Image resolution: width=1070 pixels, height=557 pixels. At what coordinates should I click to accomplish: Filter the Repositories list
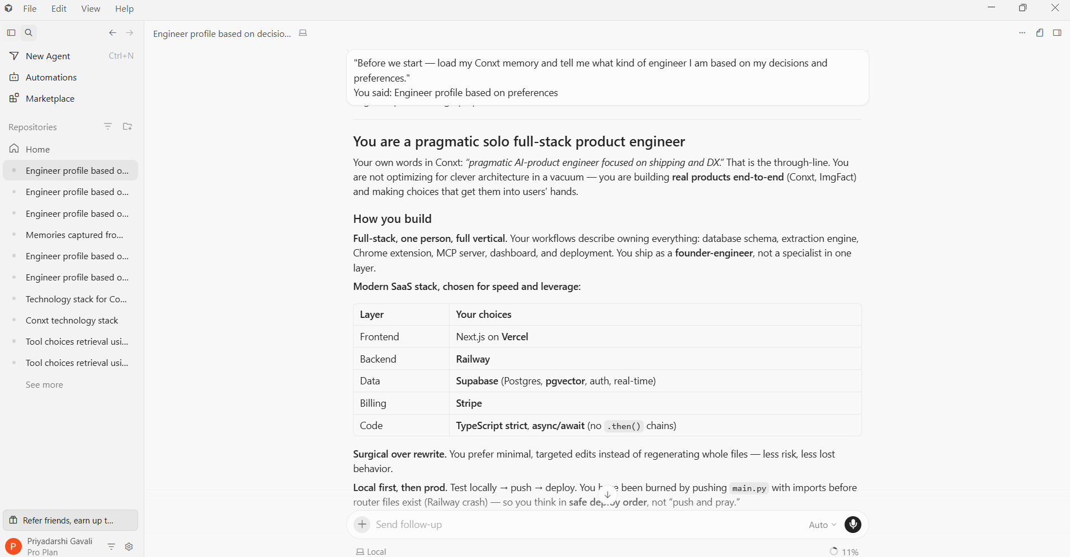click(108, 127)
